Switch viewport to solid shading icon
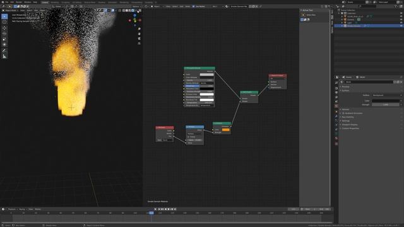This screenshot has width=404, height=227. pos(127,11)
